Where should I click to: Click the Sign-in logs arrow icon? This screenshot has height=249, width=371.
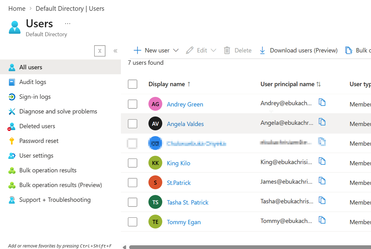pyautogui.click(x=12, y=97)
